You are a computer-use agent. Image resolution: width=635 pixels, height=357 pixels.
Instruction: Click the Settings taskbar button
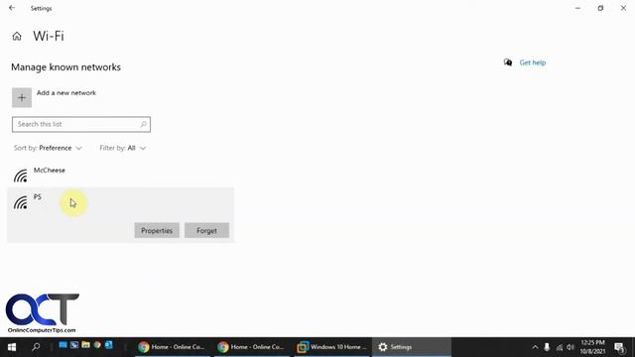[x=412, y=347]
